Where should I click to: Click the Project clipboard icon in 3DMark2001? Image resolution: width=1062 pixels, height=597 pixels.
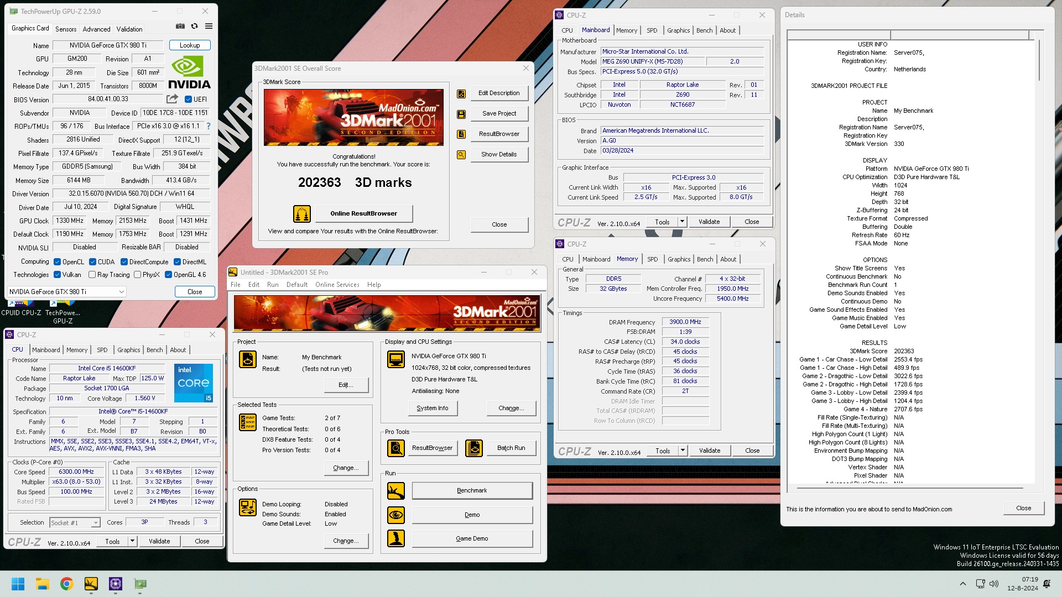pos(247,359)
